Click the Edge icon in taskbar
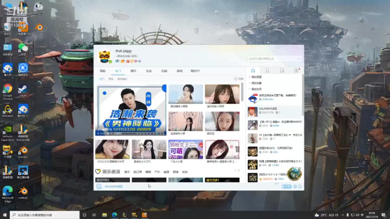Image resolution: width=390 pixels, height=219 pixels. point(115,215)
